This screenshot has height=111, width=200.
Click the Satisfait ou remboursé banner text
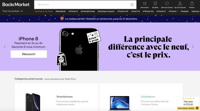pos(101,19)
